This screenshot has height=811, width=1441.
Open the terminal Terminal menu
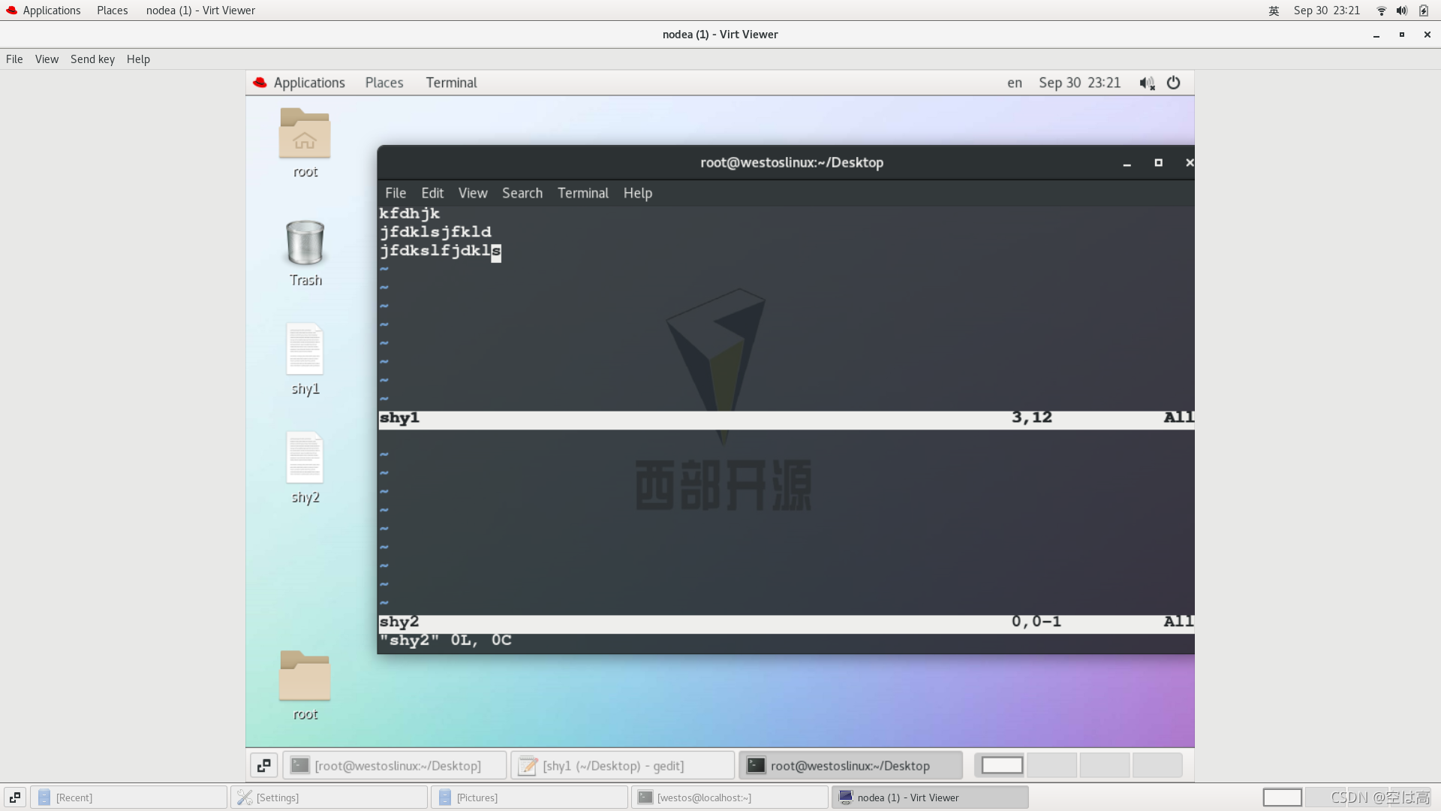tap(583, 193)
